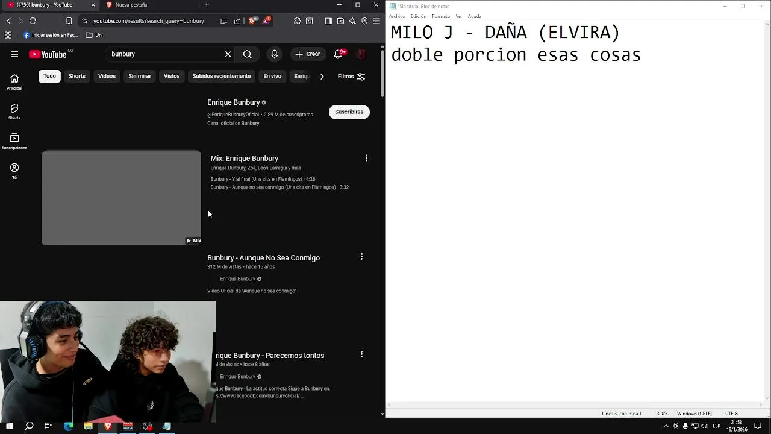Image resolution: width=771 pixels, height=434 pixels.
Task: Select the Todo filter chip
Action: click(49, 76)
